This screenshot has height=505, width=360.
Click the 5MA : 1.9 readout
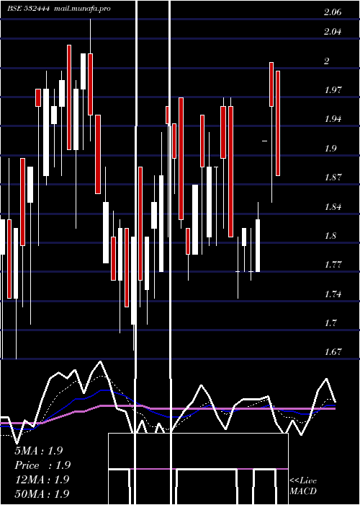coord(39,451)
